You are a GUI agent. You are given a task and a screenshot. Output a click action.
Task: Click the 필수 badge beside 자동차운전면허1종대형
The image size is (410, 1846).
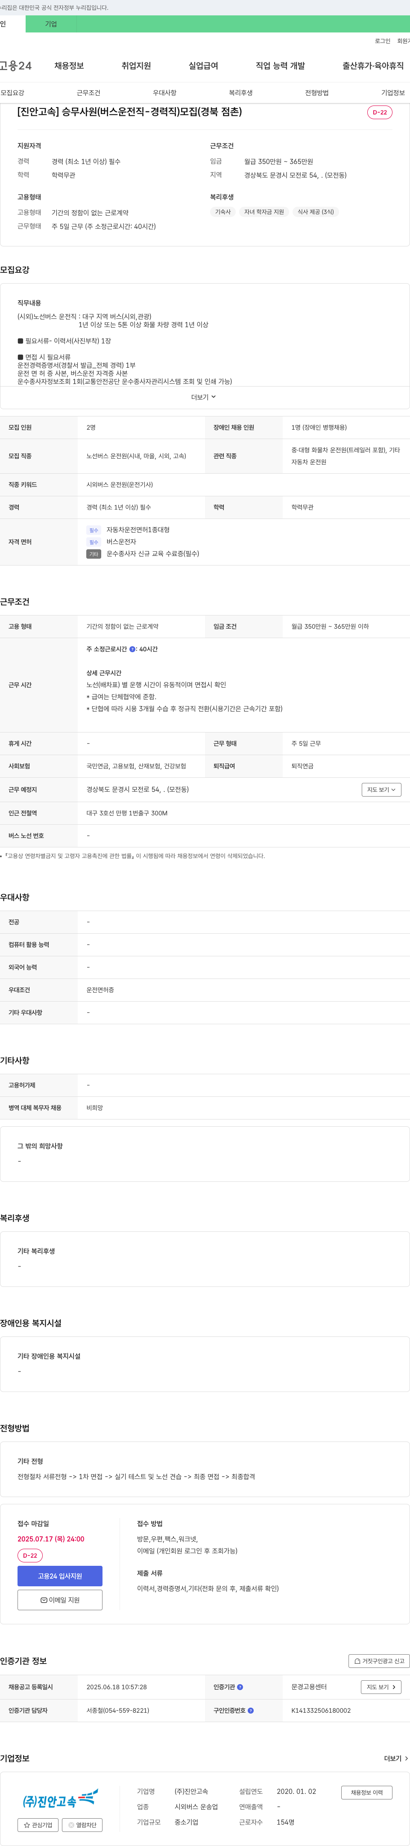[x=94, y=530]
